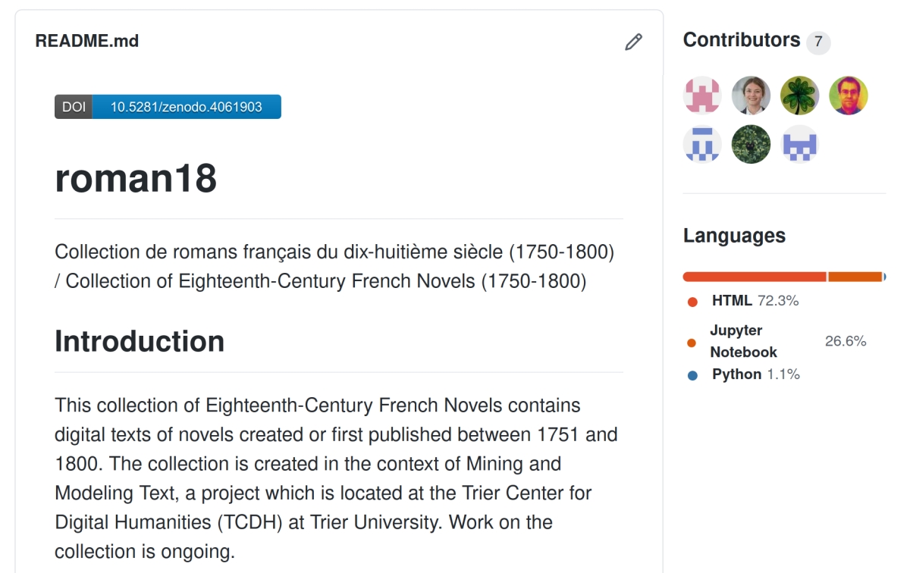The image size is (910, 573).
Task: Open the purple pixel identicon avatar
Action: pyautogui.click(x=799, y=144)
